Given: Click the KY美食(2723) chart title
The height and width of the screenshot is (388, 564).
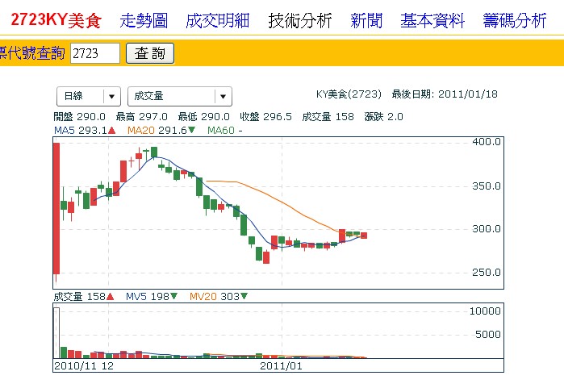Looking at the screenshot, I should click(x=349, y=94).
